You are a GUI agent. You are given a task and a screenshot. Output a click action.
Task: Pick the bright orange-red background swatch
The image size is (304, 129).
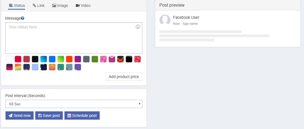click(69, 59)
